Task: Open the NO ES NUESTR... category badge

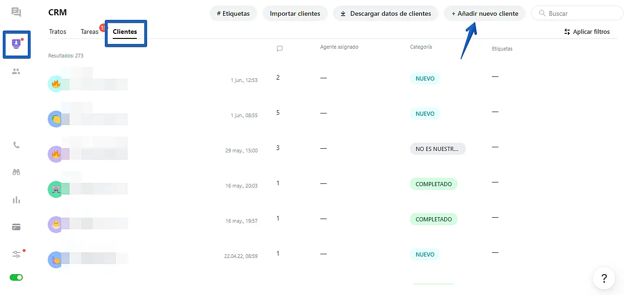Action: pyautogui.click(x=437, y=149)
